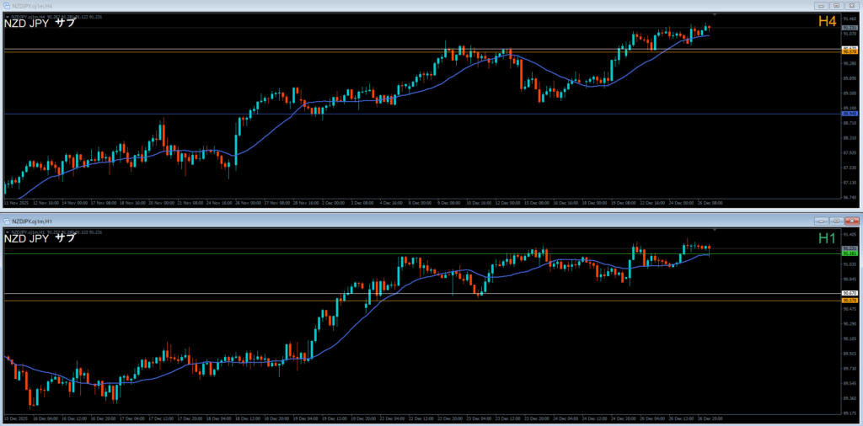Click the green H1 timeframe label

coord(828,237)
